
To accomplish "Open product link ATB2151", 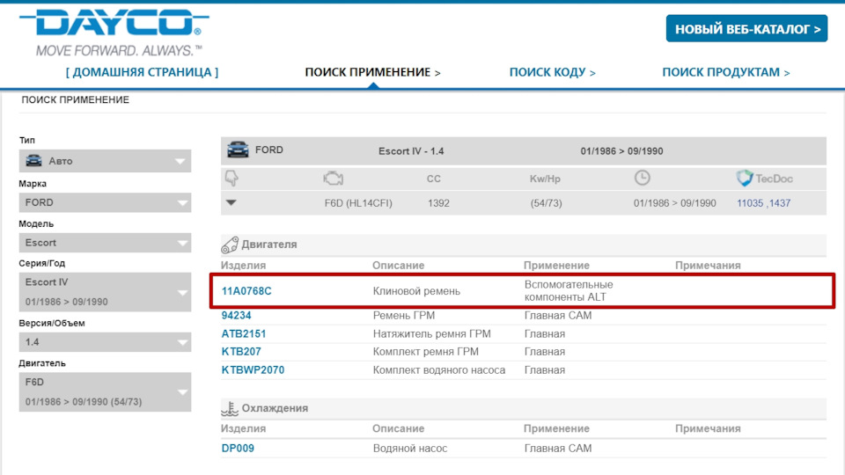I will tap(244, 334).
